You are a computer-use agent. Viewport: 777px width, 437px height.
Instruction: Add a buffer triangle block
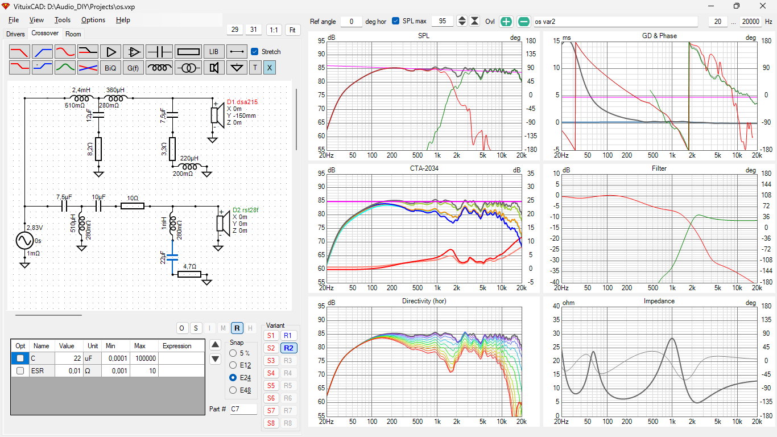pos(110,52)
